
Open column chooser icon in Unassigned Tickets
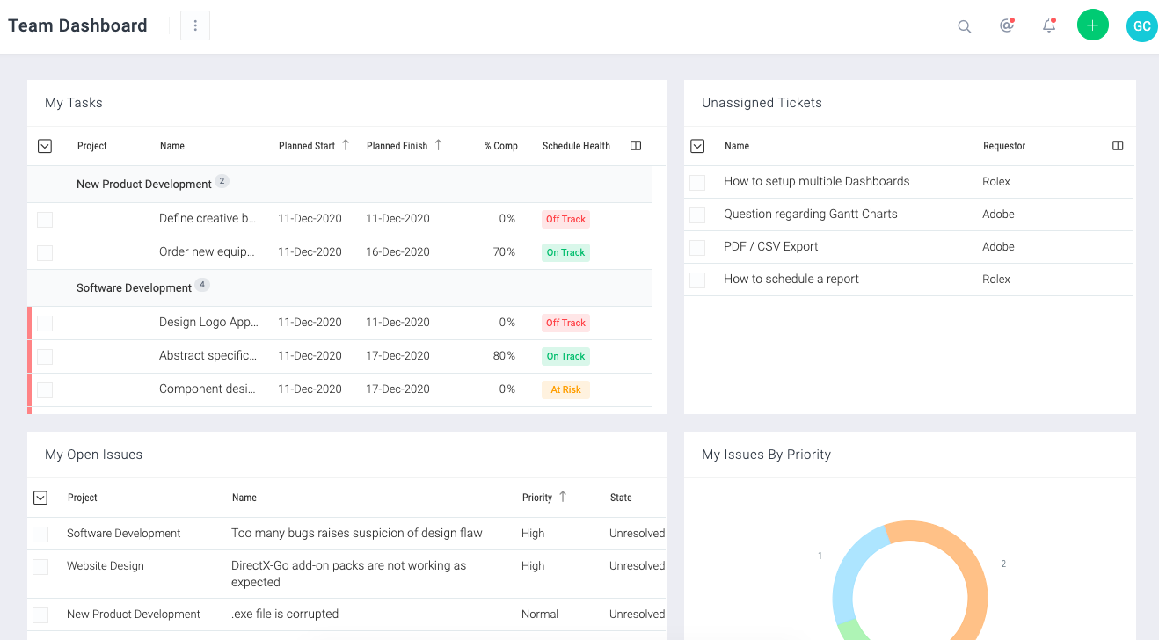pyautogui.click(x=1118, y=146)
